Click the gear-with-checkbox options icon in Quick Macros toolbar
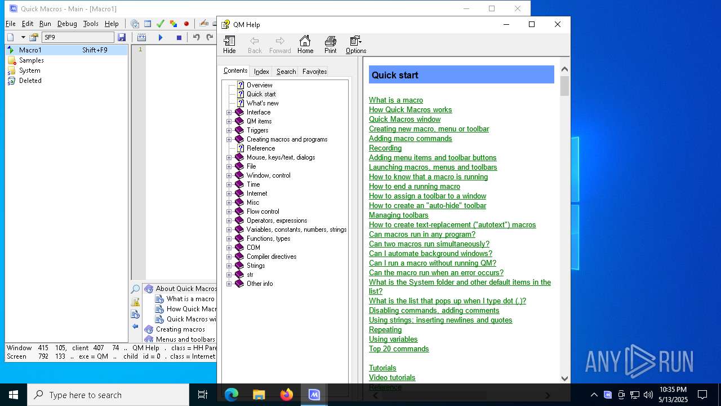Viewport: 721px width, 406px height. coord(135,24)
